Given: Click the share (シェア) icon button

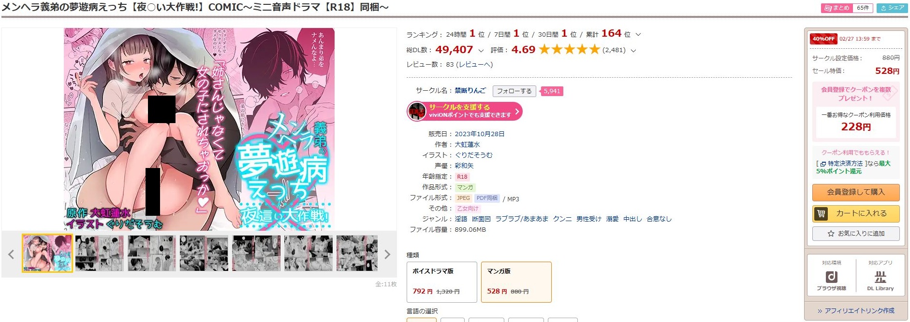Looking at the screenshot, I should [x=892, y=8].
